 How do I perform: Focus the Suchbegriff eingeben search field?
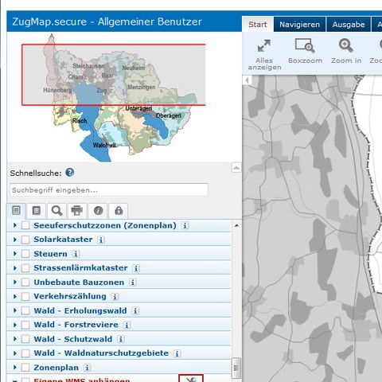point(109,190)
